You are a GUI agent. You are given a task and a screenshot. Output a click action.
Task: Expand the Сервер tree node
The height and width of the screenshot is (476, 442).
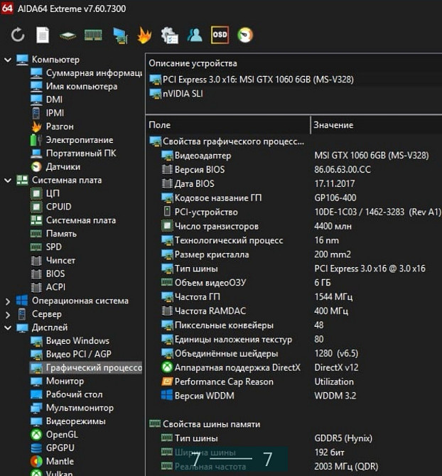click(x=8, y=315)
